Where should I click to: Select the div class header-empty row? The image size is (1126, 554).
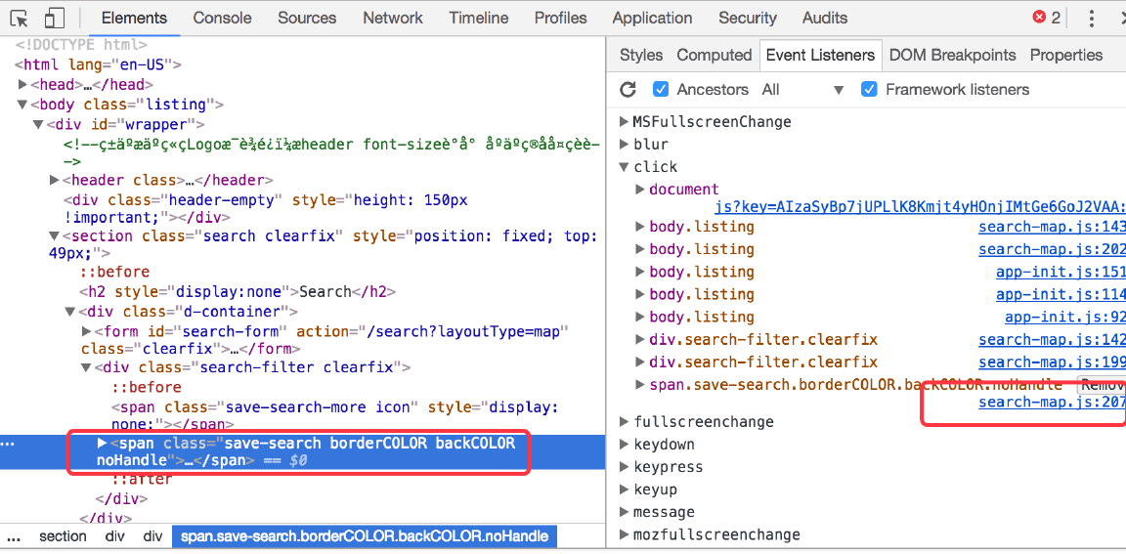click(x=266, y=208)
